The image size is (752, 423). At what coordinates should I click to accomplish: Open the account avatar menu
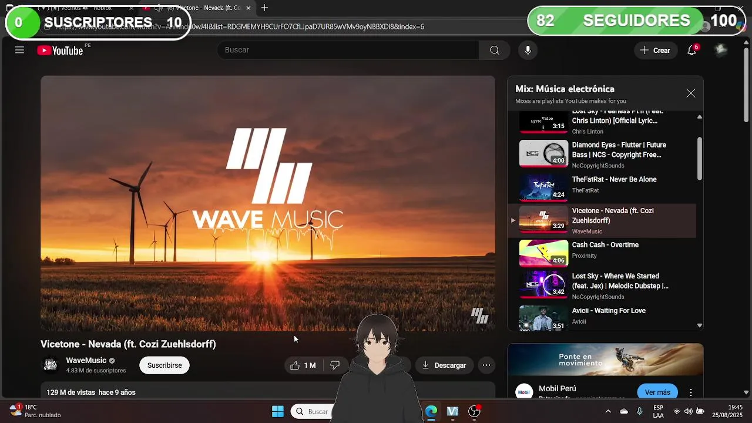(x=721, y=50)
